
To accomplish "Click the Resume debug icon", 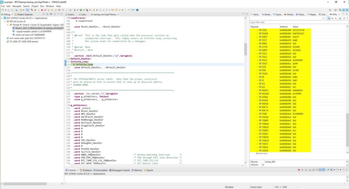I will point(35,10).
